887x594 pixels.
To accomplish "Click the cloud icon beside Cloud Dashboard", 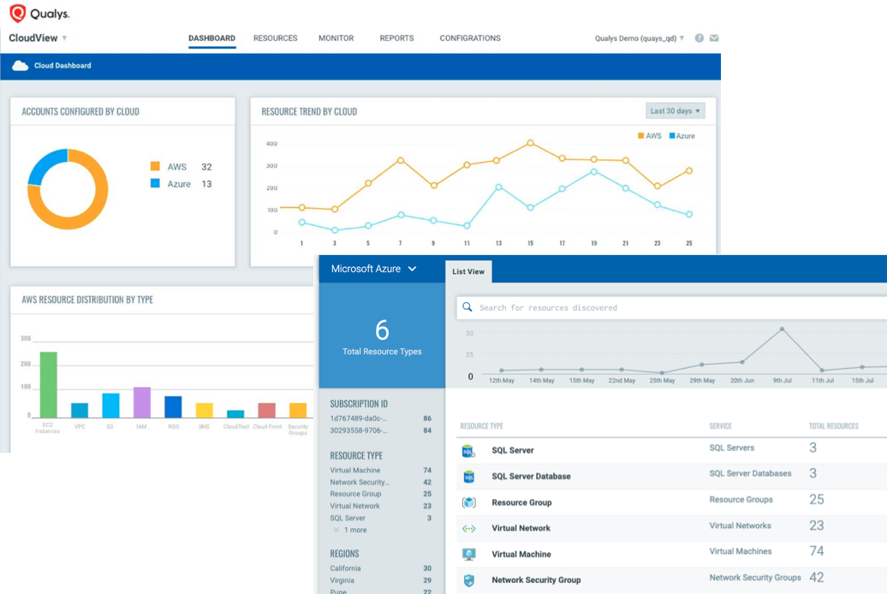I will point(21,66).
